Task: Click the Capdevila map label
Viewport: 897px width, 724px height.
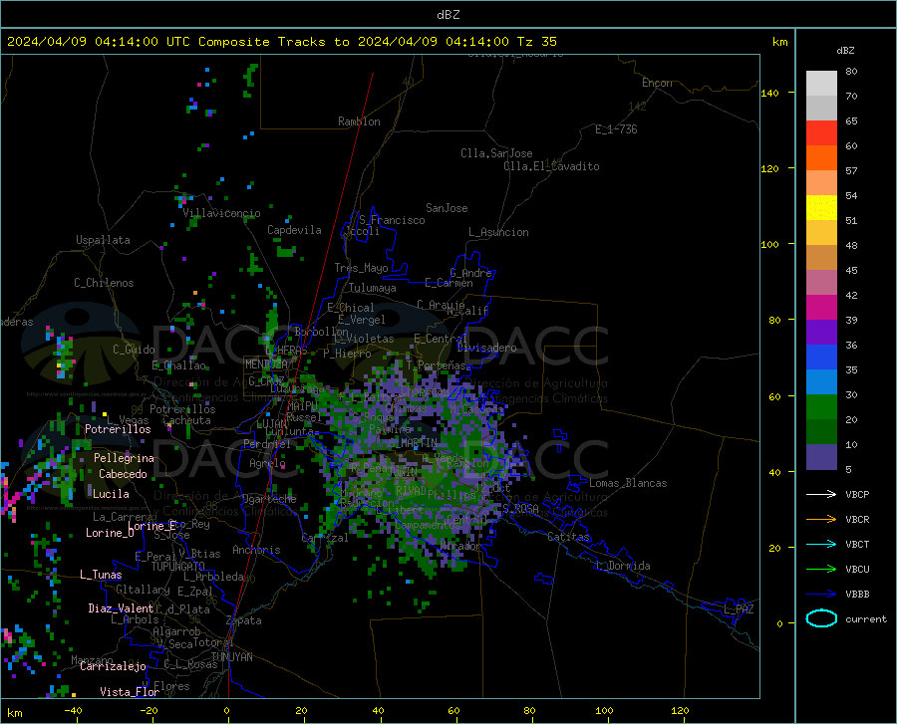Action: 294,230
